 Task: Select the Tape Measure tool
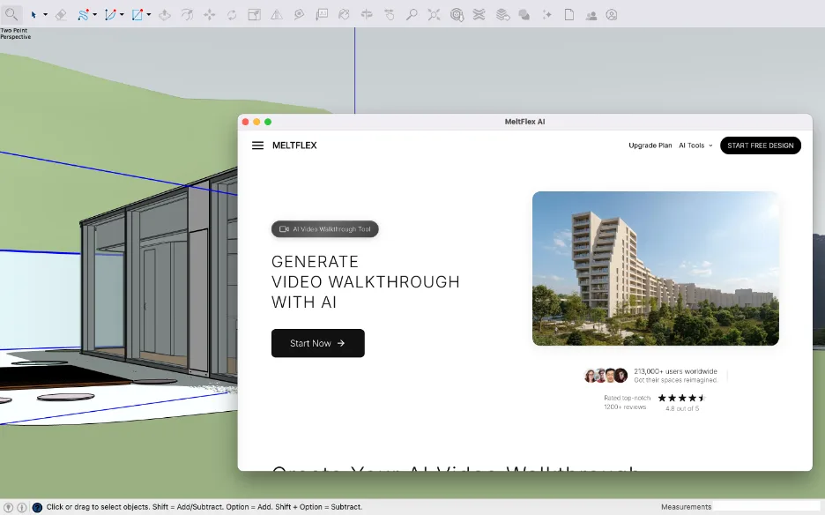[x=299, y=15]
